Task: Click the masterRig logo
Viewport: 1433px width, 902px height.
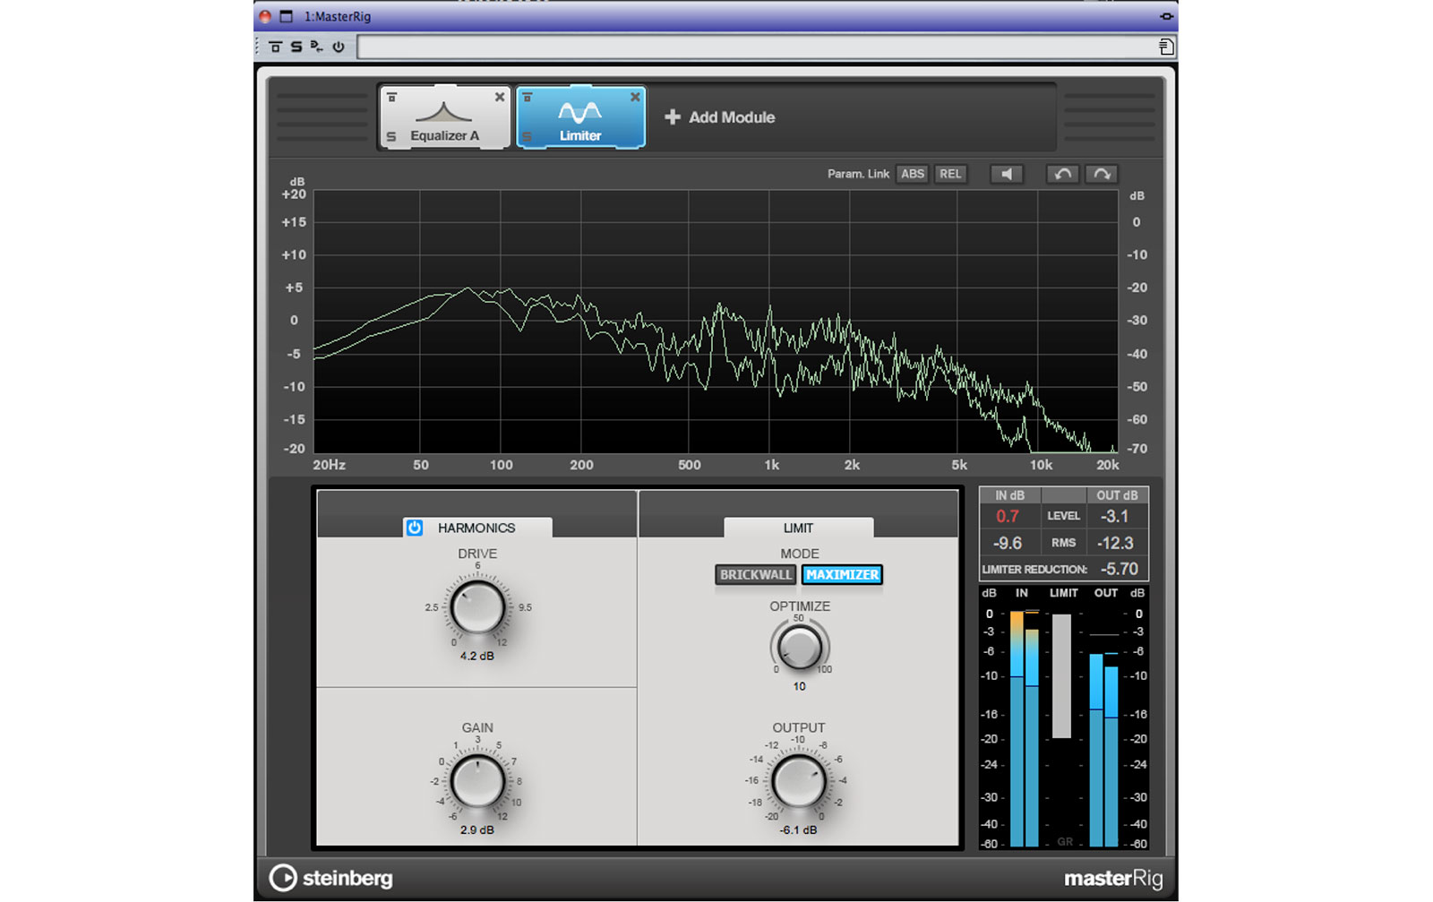Action: (x=1113, y=879)
